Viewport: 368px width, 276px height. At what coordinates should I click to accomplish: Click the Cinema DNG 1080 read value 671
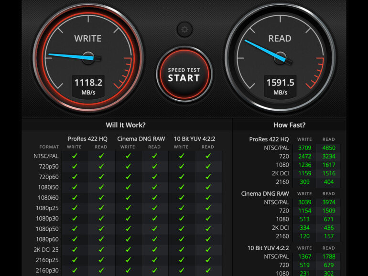(x=329, y=219)
